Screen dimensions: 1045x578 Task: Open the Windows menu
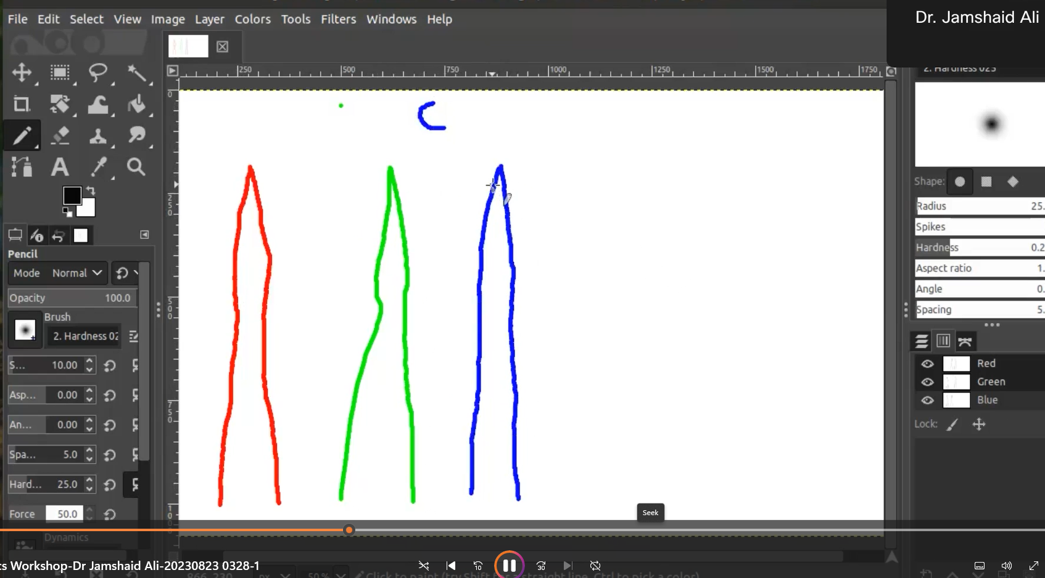coord(391,19)
